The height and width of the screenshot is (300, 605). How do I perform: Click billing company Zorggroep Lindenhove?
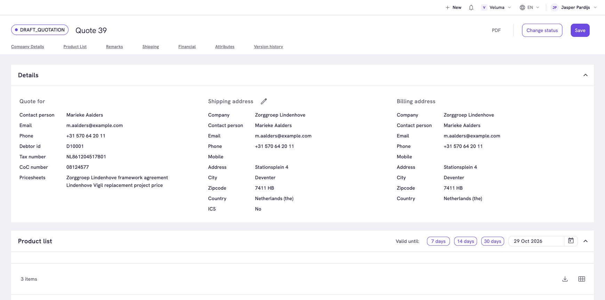tap(469, 115)
